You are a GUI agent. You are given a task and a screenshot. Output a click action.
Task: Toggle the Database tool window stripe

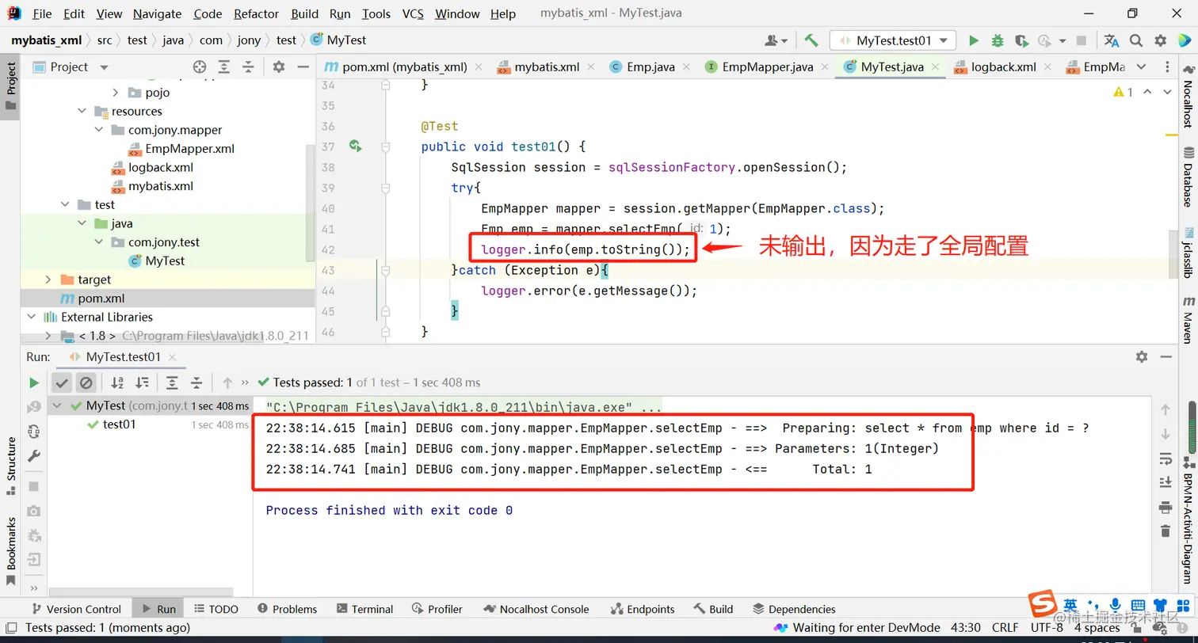pyautogui.click(x=1188, y=177)
